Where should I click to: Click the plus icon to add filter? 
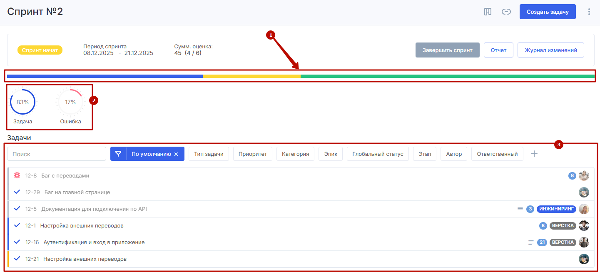(534, 154)
